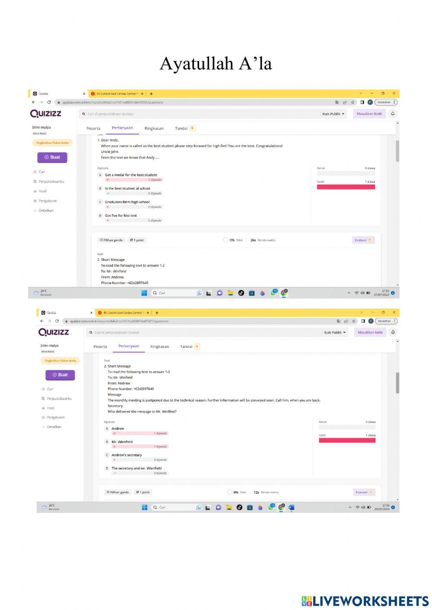Toggle the 0% Nilai circle beside 26s
Viewport: 432px width, 610px height.
point(226,240)
